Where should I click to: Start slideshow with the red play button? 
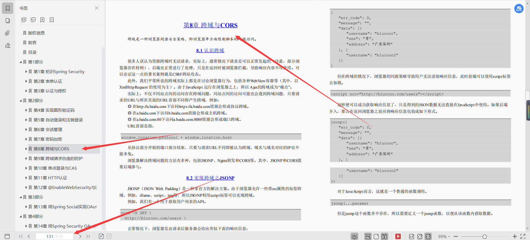(x=398, y=236)
